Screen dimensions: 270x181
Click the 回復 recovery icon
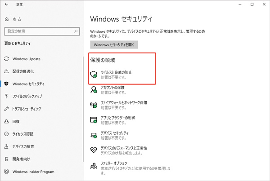pos(6,121)
